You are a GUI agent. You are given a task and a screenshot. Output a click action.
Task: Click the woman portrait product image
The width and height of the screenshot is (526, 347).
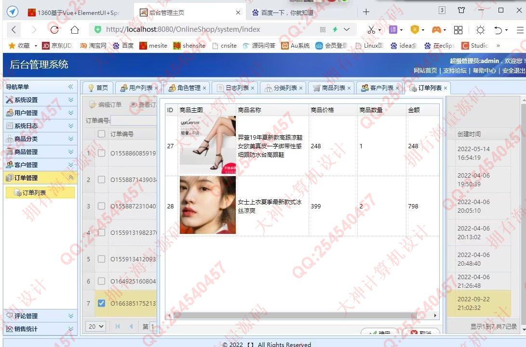208,205
